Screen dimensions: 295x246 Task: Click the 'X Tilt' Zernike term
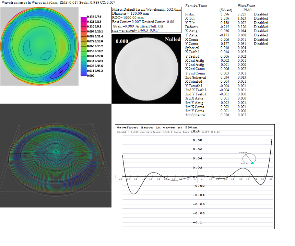coord(190,19)
